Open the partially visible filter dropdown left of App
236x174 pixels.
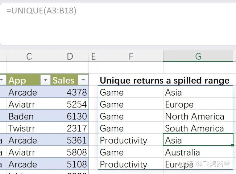tap(2, 80)
